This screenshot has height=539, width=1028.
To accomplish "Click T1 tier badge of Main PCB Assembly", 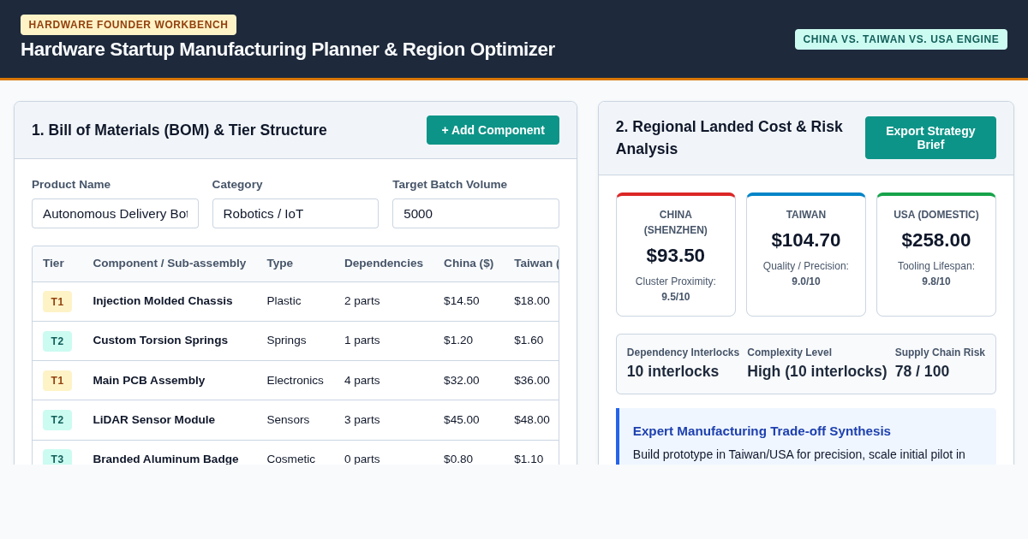I will click(57, 381).
